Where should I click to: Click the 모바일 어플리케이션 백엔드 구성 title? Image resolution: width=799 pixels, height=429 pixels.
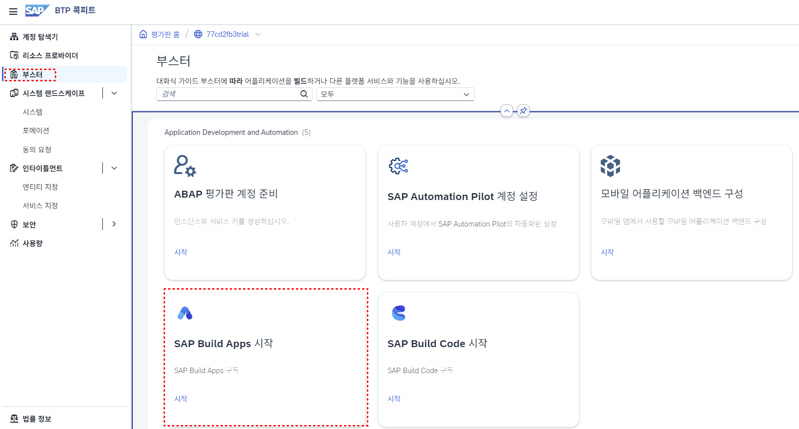pos(672,194)
